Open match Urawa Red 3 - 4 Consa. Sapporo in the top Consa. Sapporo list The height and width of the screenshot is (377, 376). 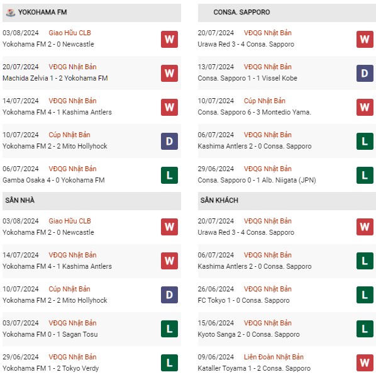[246, 44]
